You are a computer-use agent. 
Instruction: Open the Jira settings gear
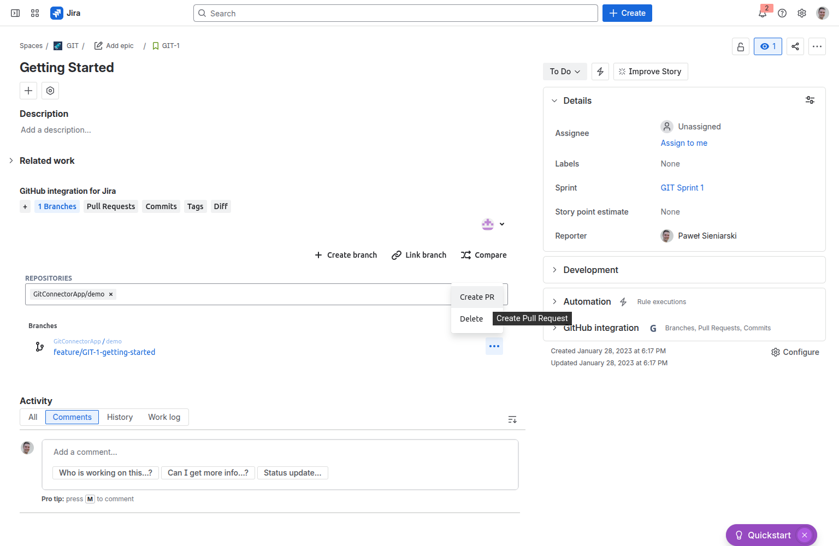coord(801,13)
